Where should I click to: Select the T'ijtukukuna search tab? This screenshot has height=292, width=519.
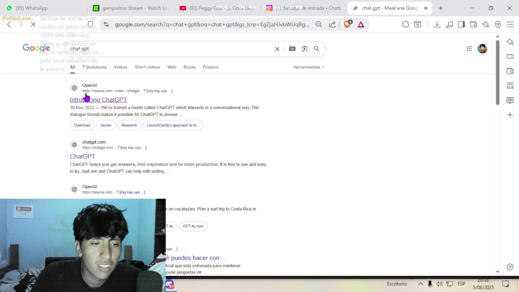point(94,67)
